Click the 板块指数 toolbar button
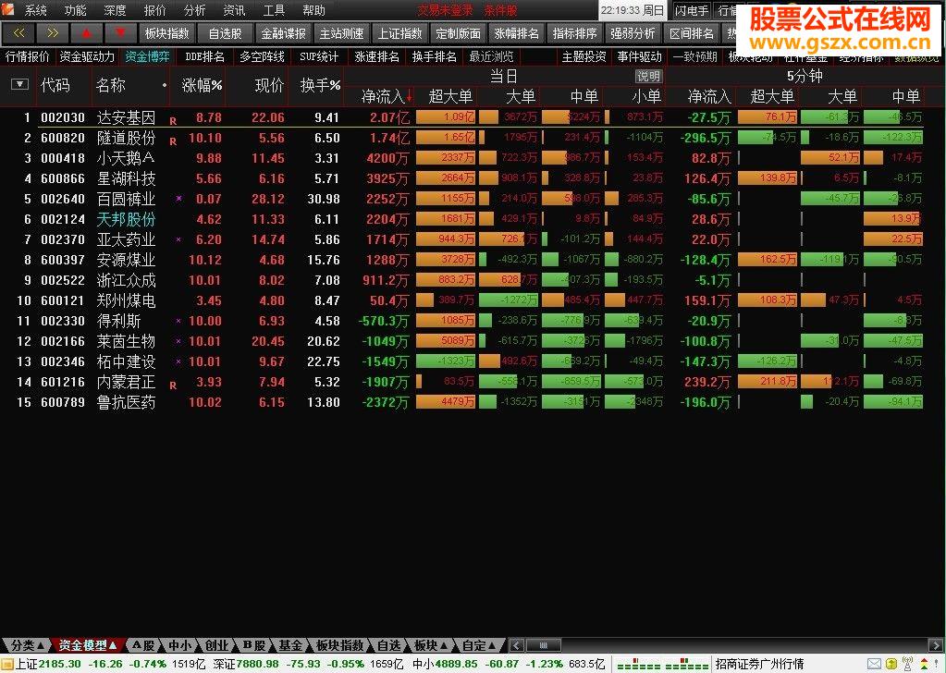 point(167,33)
